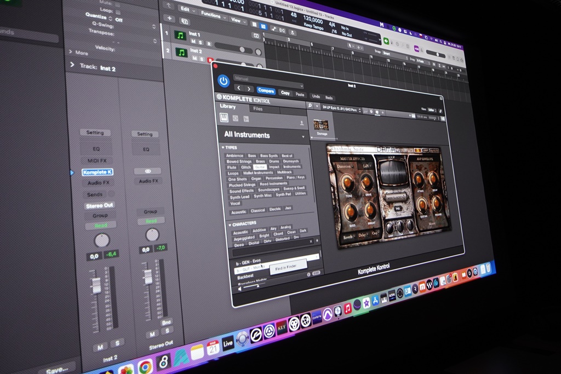
Task: Collapse the CHARACTERS section
Action: point(230,225)
